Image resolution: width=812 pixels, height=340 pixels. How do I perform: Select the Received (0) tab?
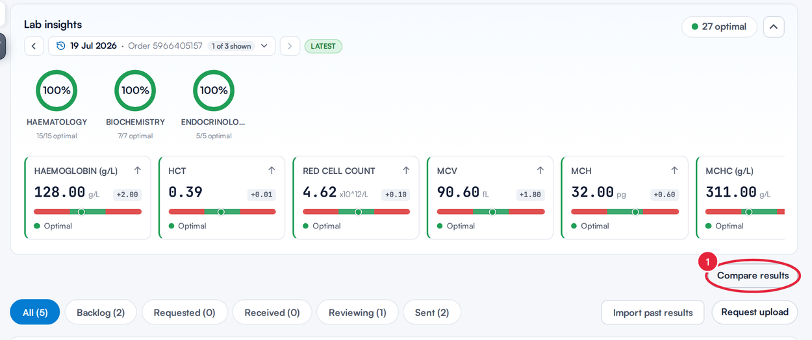click(272, 312)
